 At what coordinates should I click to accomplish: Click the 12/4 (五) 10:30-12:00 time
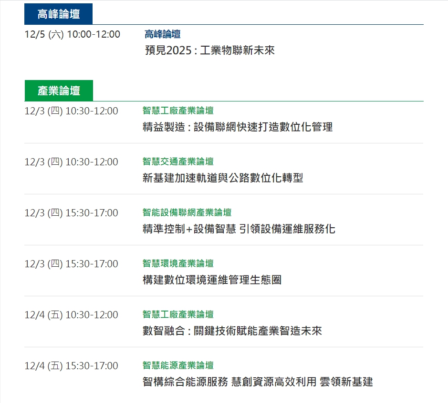71,315
